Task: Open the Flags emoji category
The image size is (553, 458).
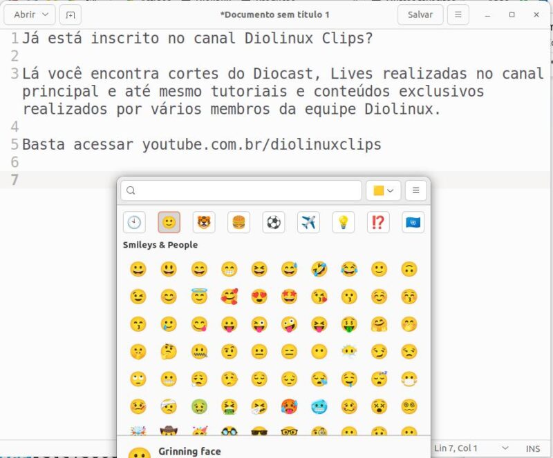Action: coord(413,222)
